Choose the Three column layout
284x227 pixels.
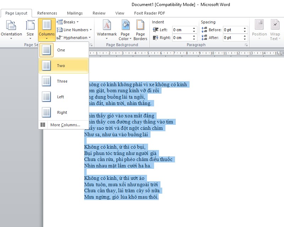(64, 81)
